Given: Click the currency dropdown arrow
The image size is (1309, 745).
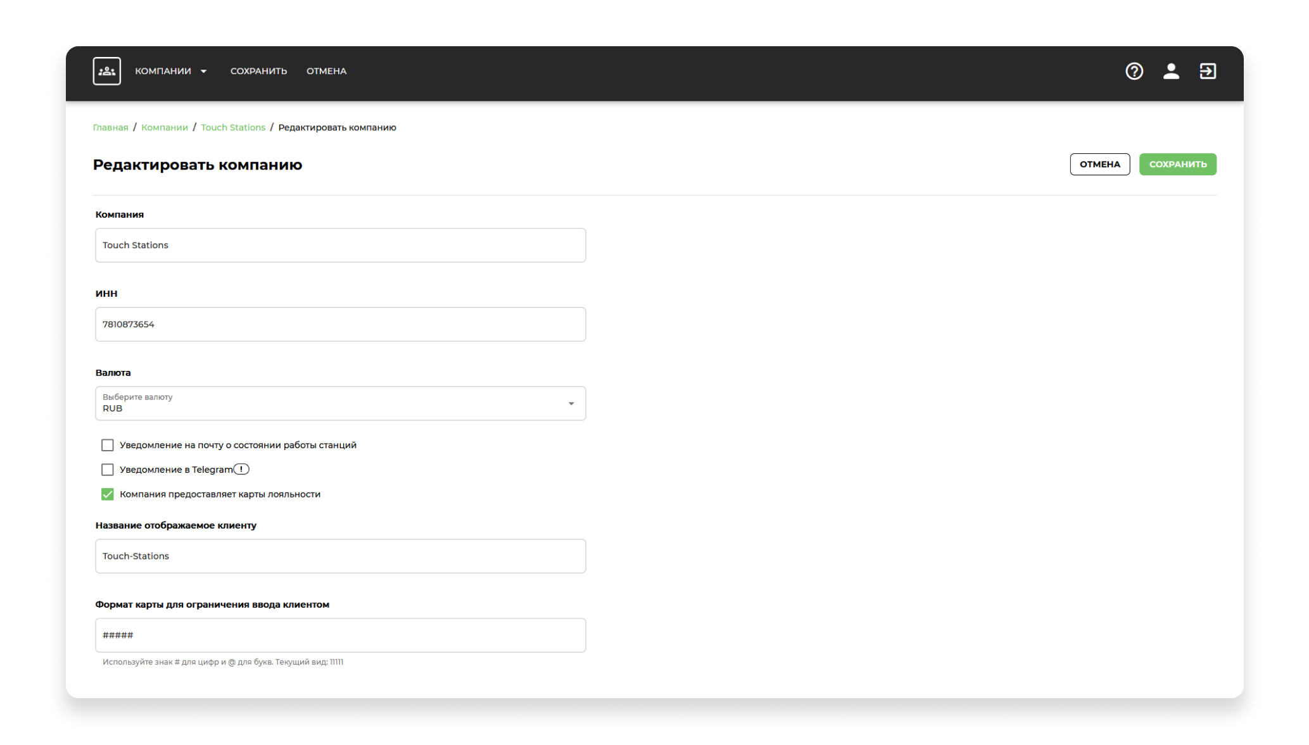Looking at the screenshot, I should point(571,403).
